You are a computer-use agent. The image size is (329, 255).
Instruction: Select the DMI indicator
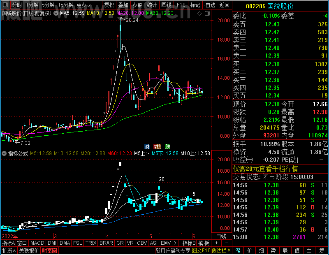point(52,243)
